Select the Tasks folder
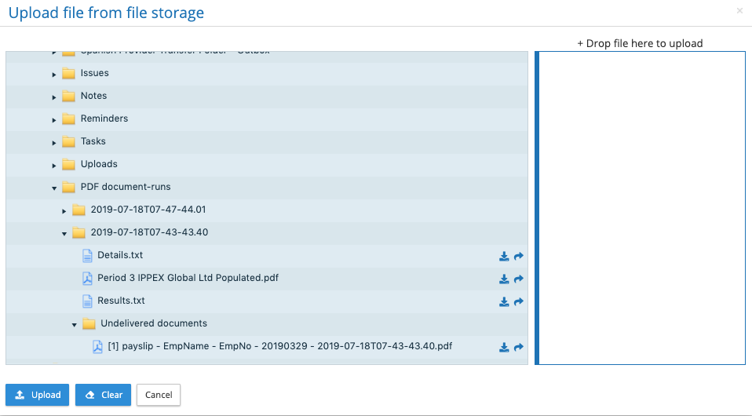This screenshot has height=416, width=752. coord(93,141)
